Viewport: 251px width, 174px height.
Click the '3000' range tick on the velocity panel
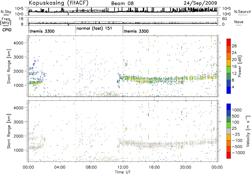pos(19,122)
